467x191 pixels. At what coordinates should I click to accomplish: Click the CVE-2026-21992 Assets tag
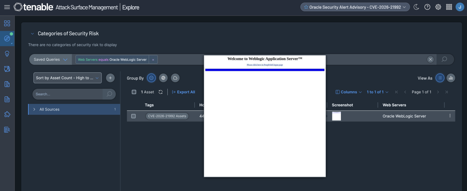tap(167, 116)
